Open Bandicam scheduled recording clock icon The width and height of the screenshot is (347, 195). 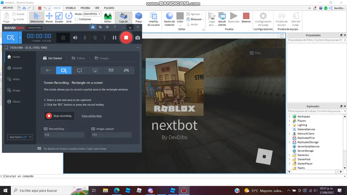coord(107,27)
